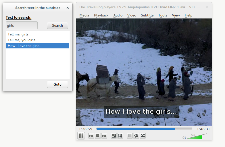Pause the video playback
The image size is (225, 147).
pyautogui.click(x=81, y=136)
